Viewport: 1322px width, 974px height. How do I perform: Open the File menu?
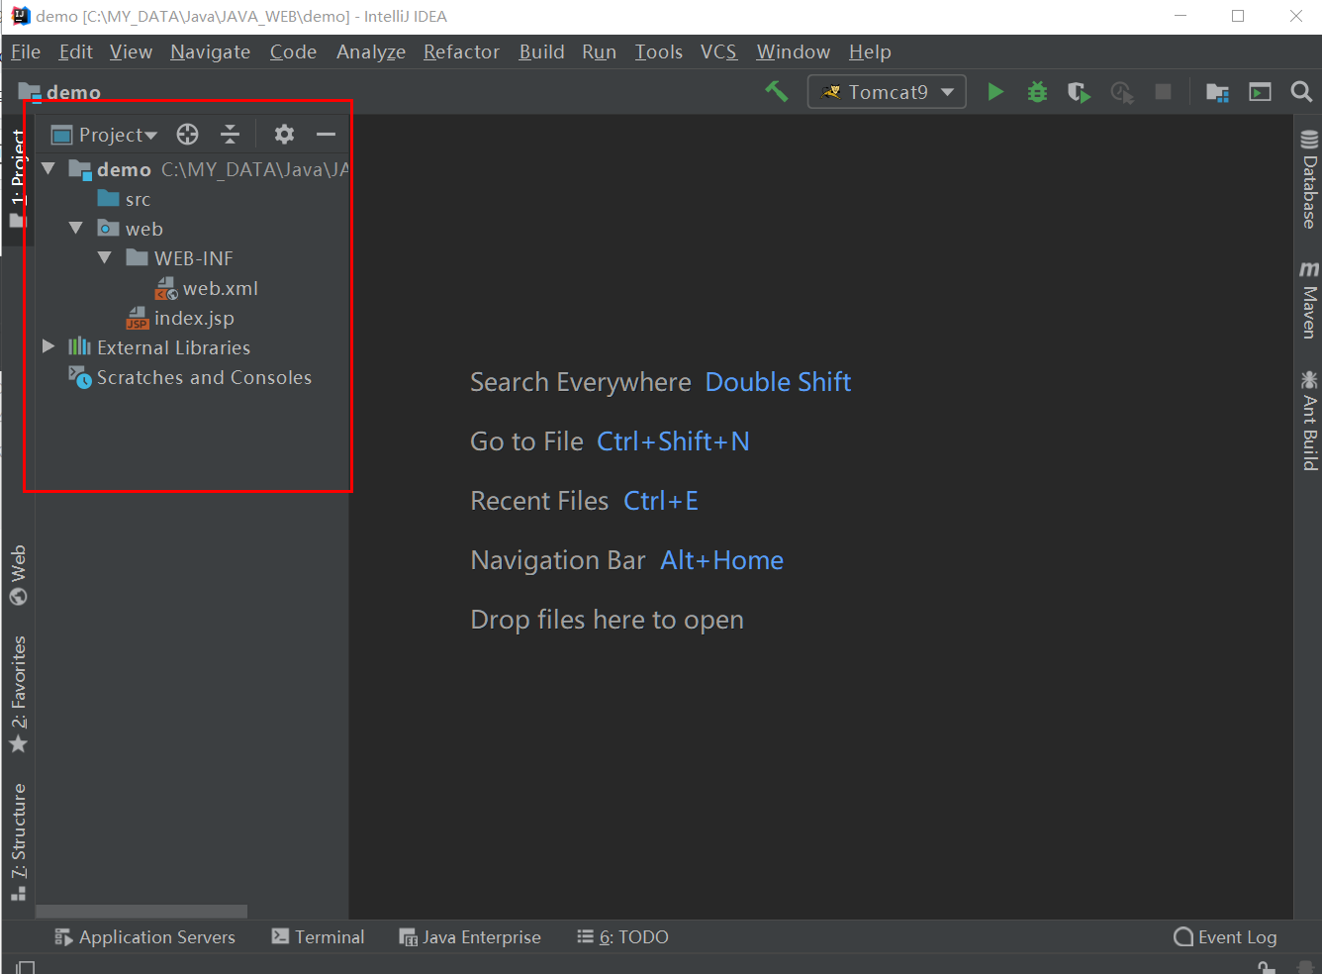point(26,52)
